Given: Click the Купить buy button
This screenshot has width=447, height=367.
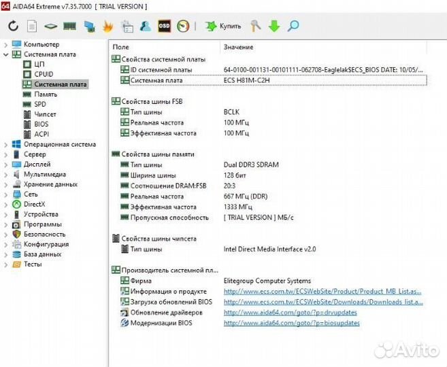Looking at the screenshot, I should click(223, 27).
